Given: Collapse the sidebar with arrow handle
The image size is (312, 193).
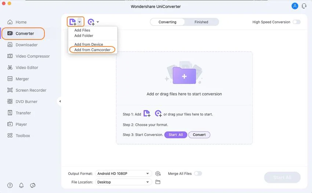Looking at the screenshot, I should click(x=60, y=102).
